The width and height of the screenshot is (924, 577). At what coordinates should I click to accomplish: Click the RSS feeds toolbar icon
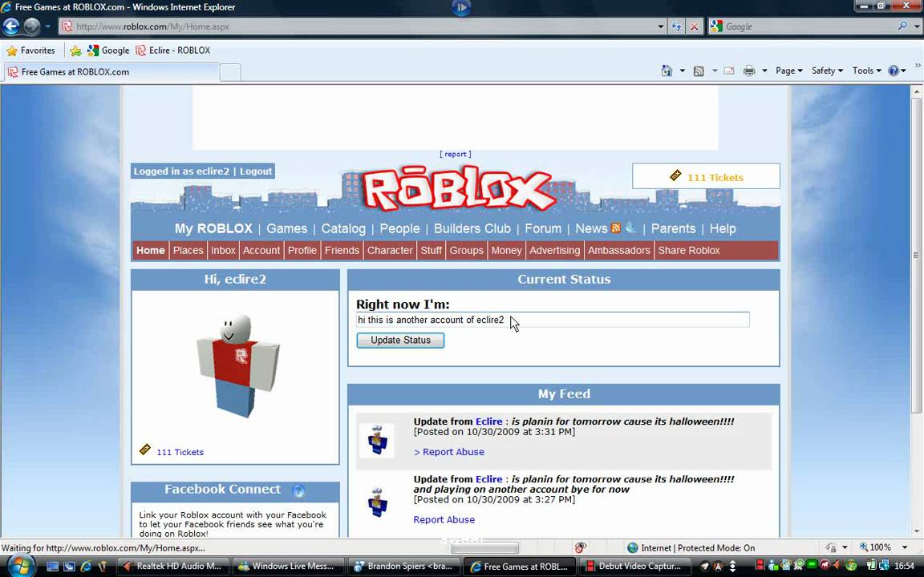699,71
